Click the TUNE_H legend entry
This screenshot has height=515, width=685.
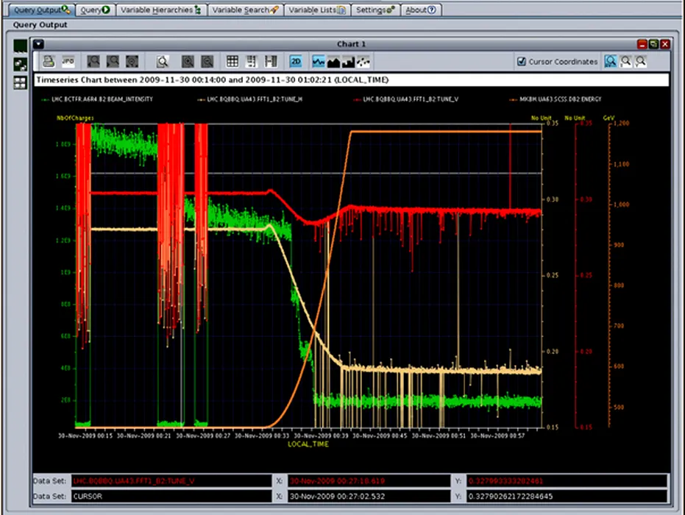tap(250, 99)
